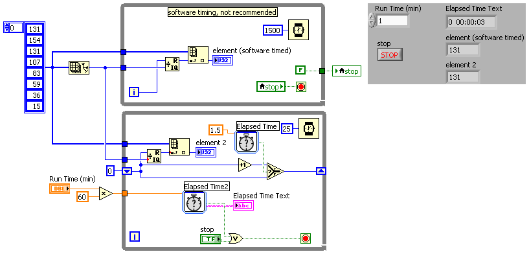The image size is (529, 254).
Task: Click the right shift register up arrow
Action: point(321,171)
